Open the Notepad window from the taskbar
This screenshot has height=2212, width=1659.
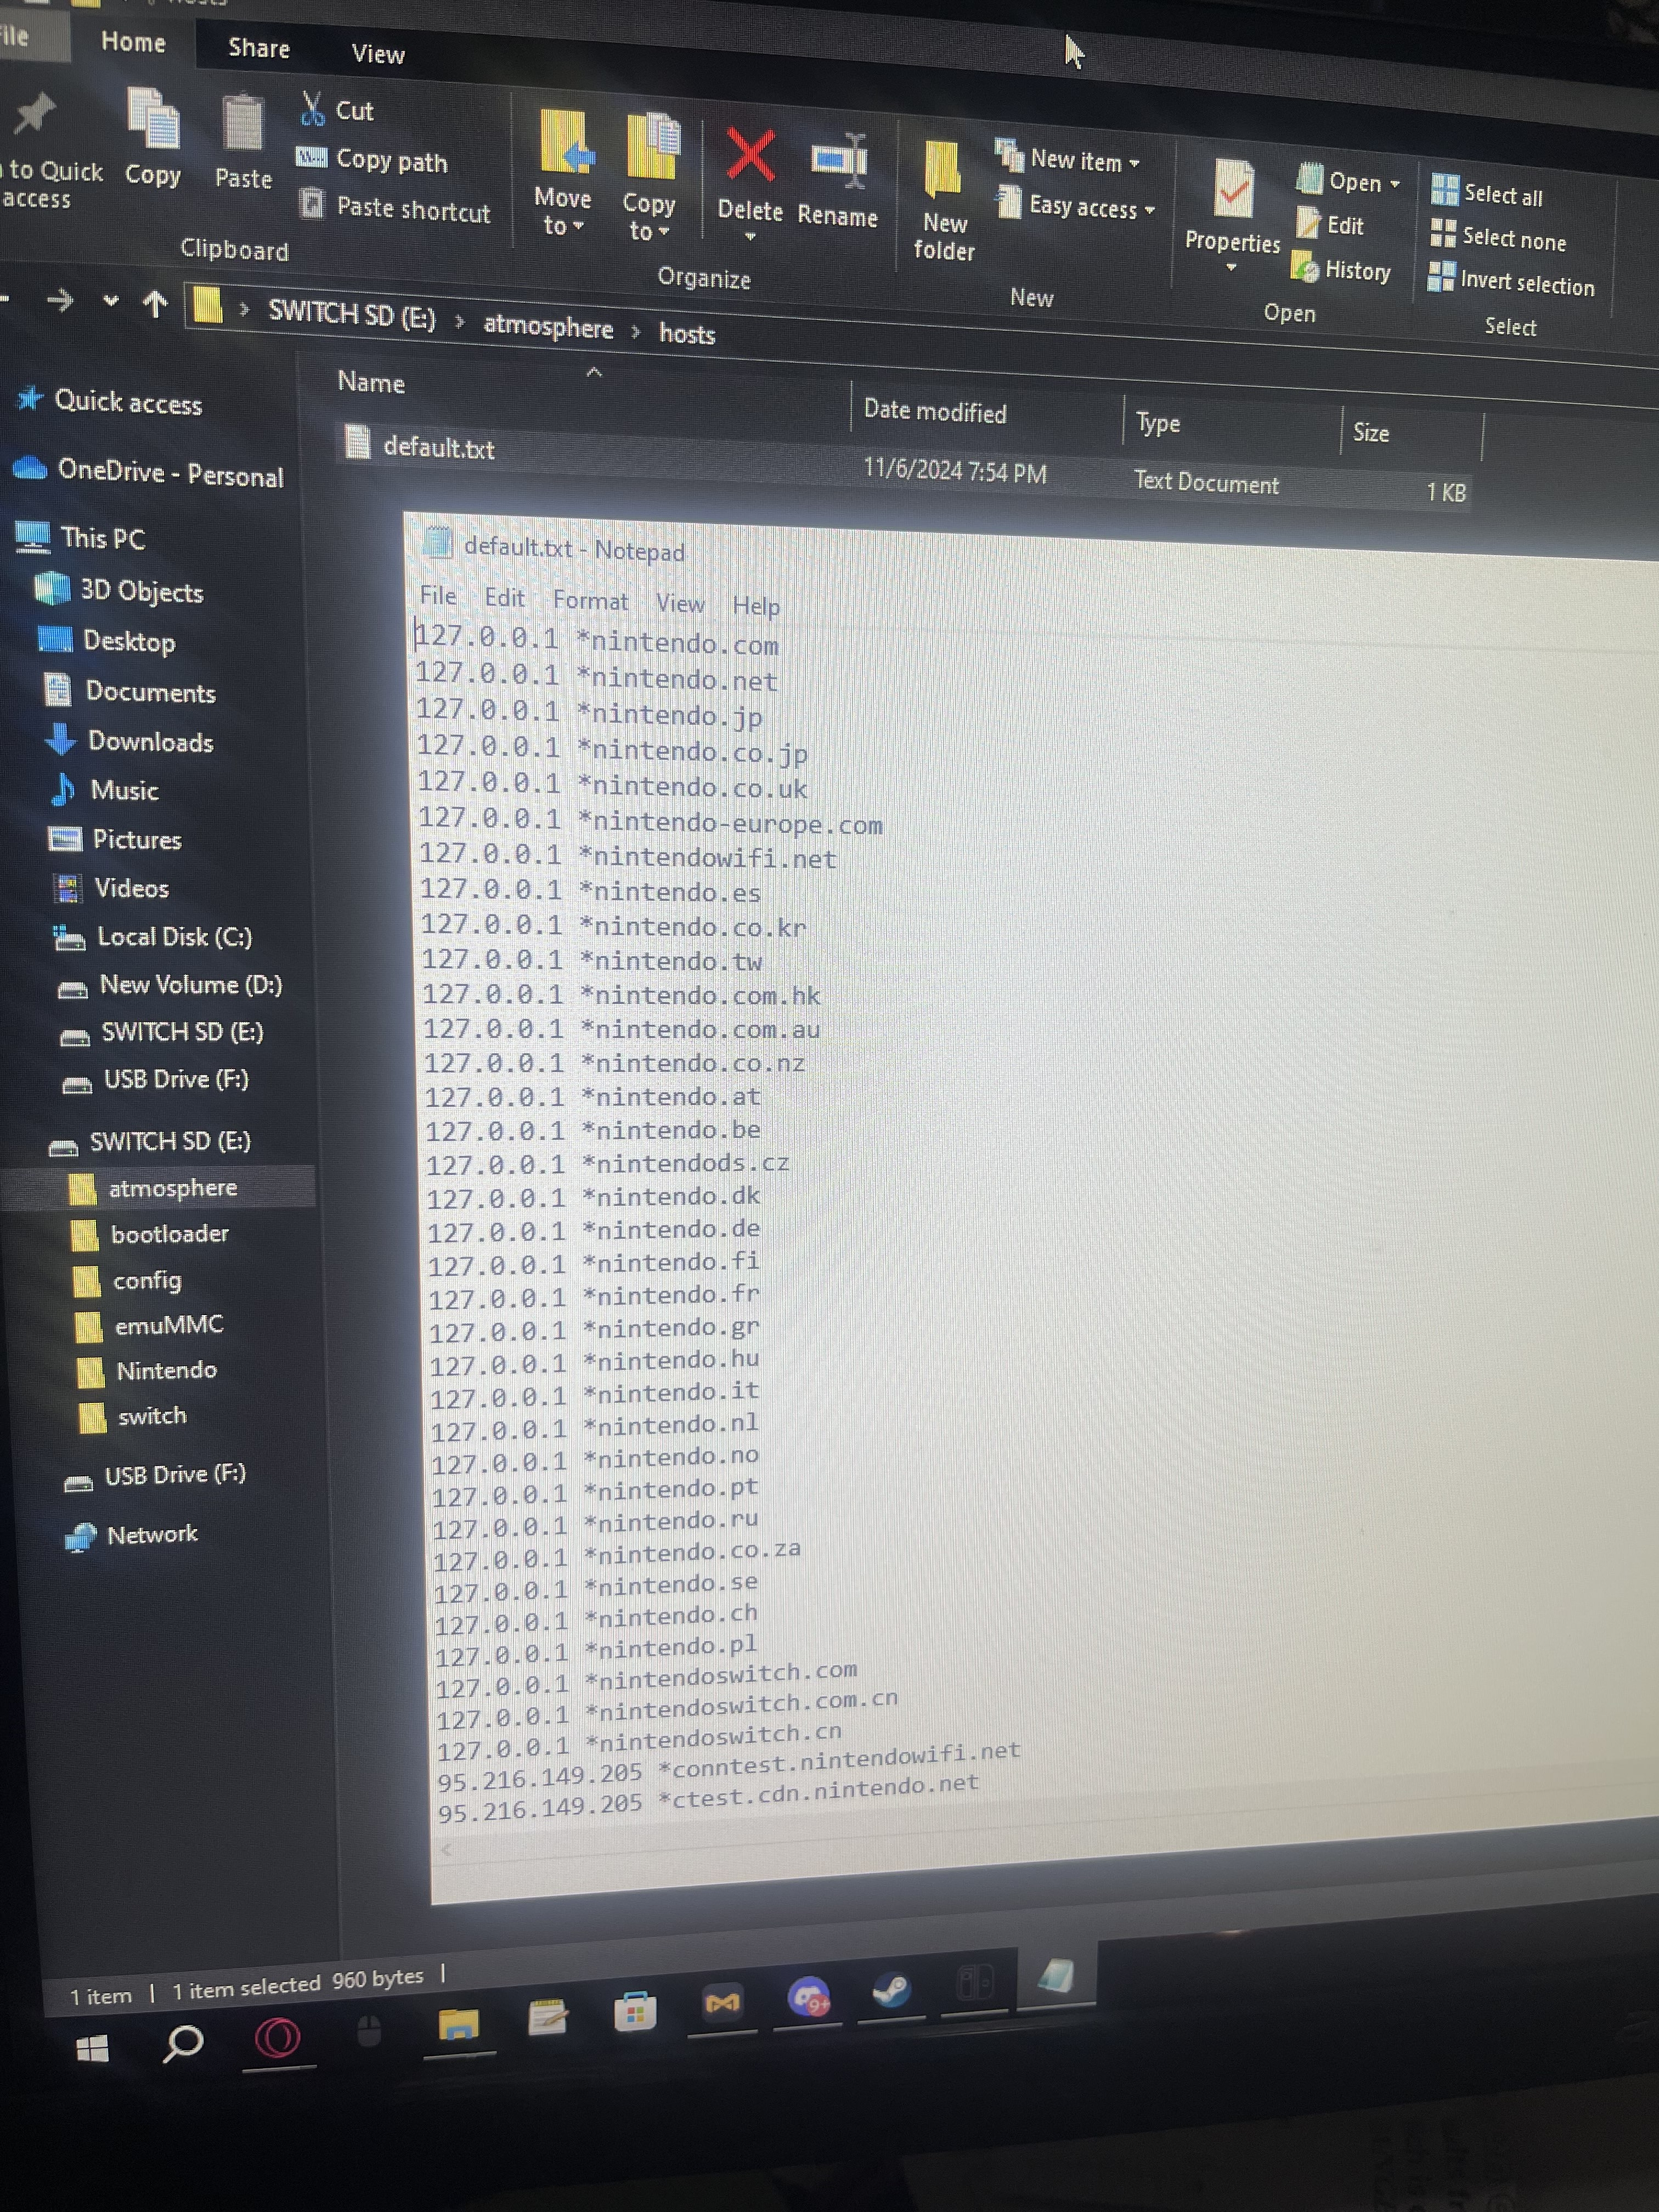click(1056, 1975)
